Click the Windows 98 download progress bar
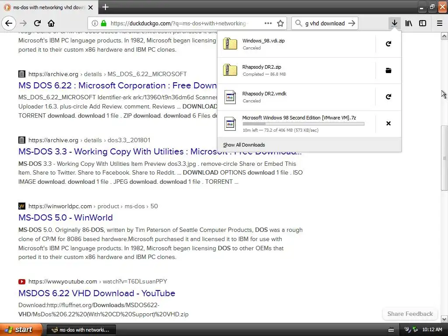 304,124
